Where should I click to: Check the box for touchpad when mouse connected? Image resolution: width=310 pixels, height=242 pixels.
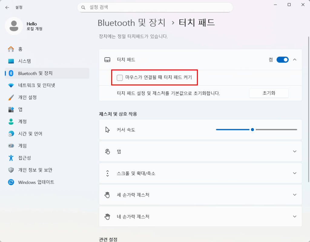pos(120,78)
